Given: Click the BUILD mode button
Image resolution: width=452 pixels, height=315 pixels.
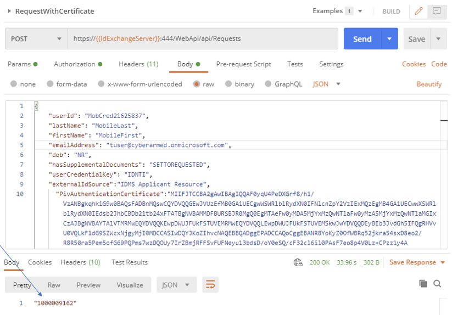Looking at the screenshot, I should (x=391, y=12).
